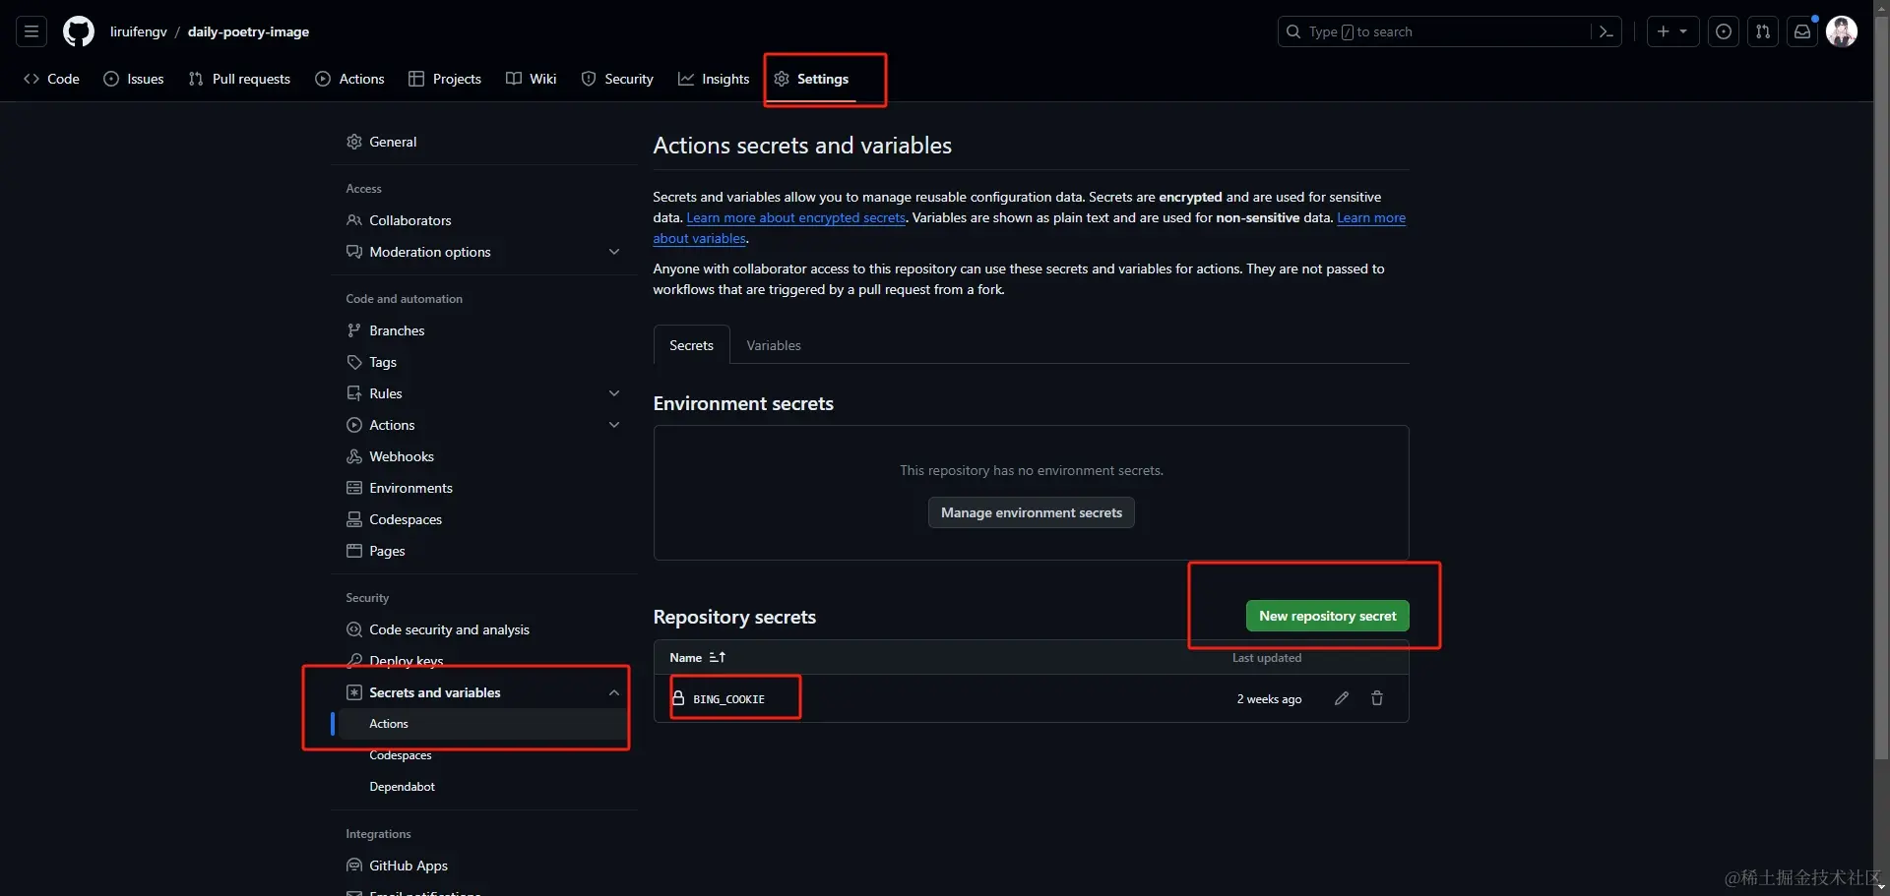Click the GitHub logo home icon
The height and width of the screenshot is (896, 1890).
tap(79, 31)
